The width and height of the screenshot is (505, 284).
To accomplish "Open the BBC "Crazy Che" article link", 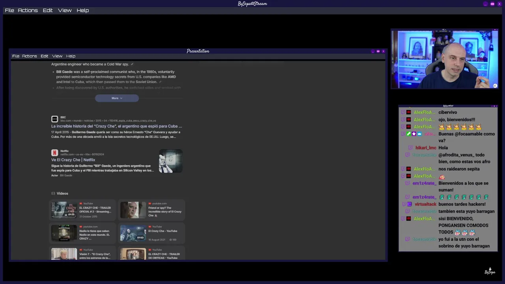I will pos(116,126).
